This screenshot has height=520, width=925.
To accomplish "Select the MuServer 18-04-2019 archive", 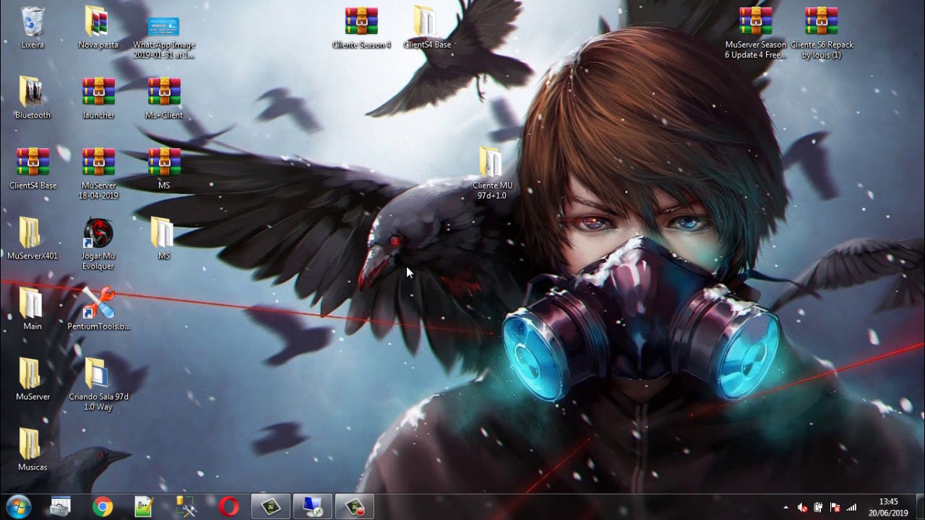I will point(98,173).
